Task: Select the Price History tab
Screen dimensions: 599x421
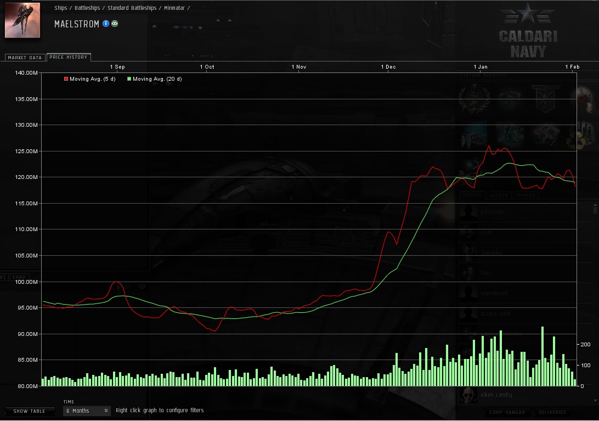Action: (69, 57)
